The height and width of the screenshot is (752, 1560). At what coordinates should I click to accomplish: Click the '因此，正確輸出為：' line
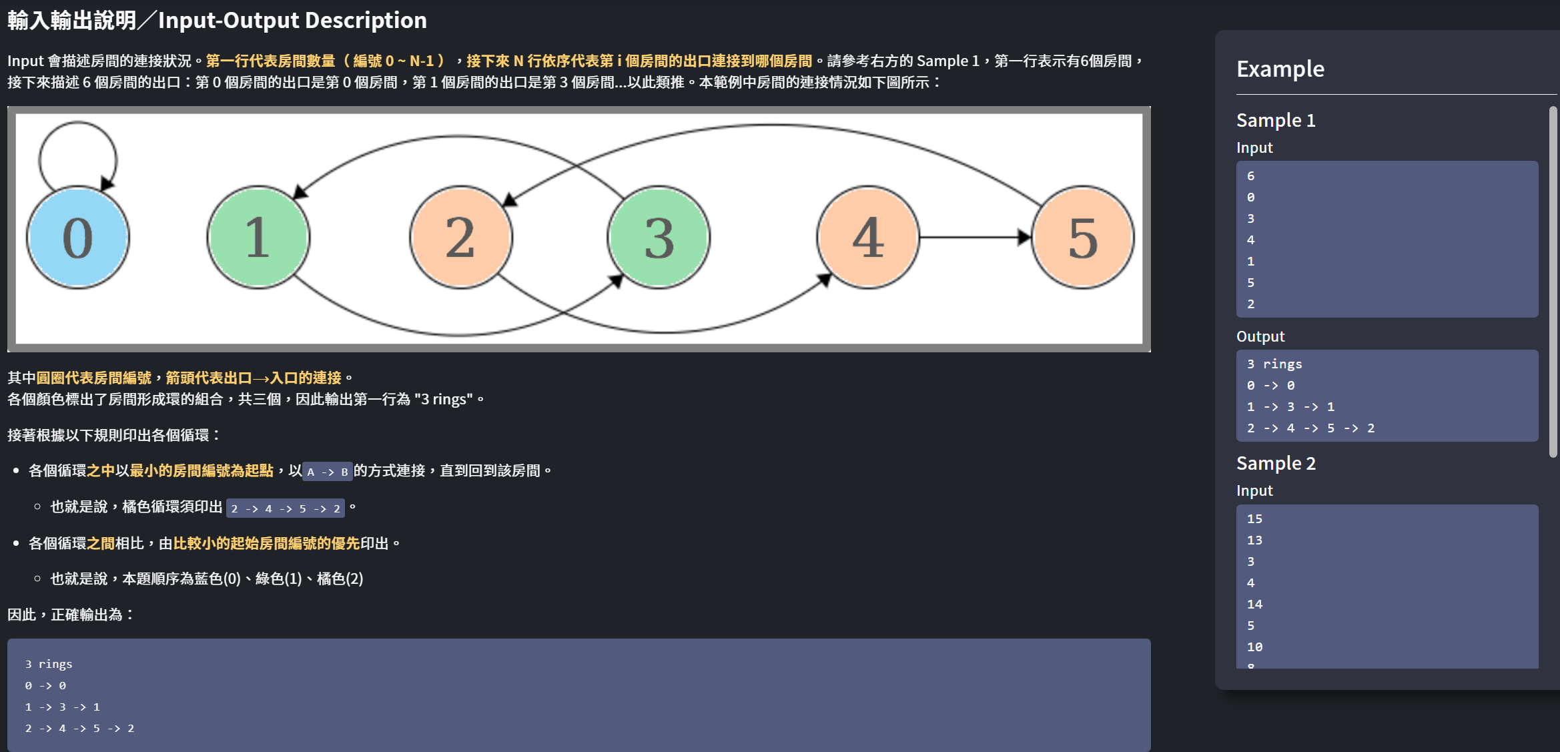tap(71, 615)
